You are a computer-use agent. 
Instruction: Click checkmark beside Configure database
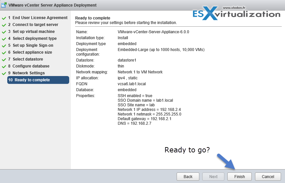tap(4, 66)
